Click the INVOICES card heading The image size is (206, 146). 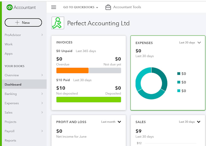64,42
